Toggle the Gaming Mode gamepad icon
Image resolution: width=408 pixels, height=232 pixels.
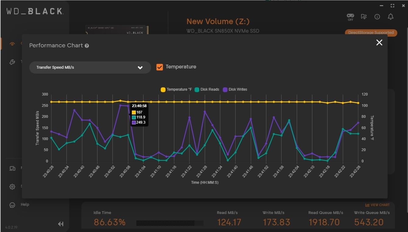(x=350, y=17)
